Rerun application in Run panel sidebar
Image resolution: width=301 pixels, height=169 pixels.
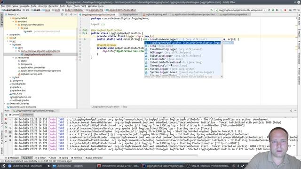pos(6,115)
